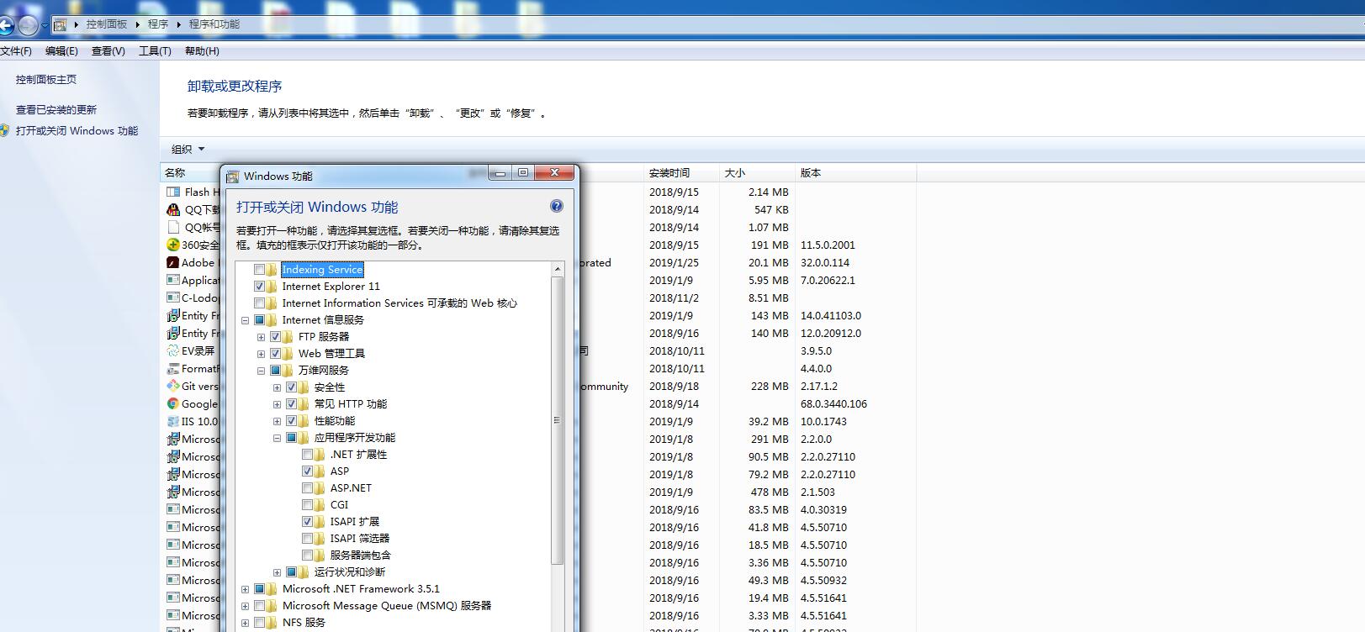The image size is (1365, 632).
Task: Click the version cell 68.0.3440.106
Action: coord(833,404)
